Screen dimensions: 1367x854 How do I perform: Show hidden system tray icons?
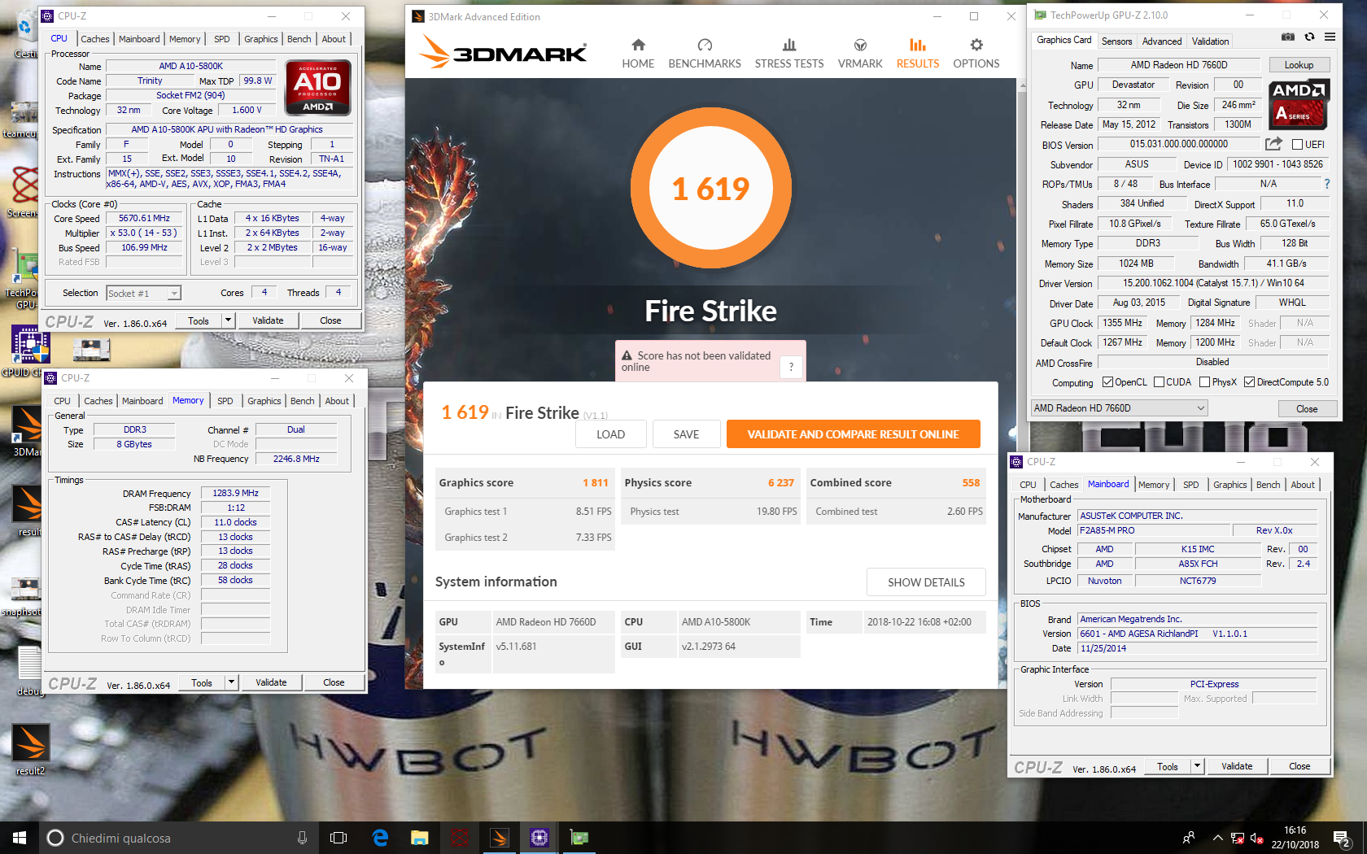point(1217,838)
